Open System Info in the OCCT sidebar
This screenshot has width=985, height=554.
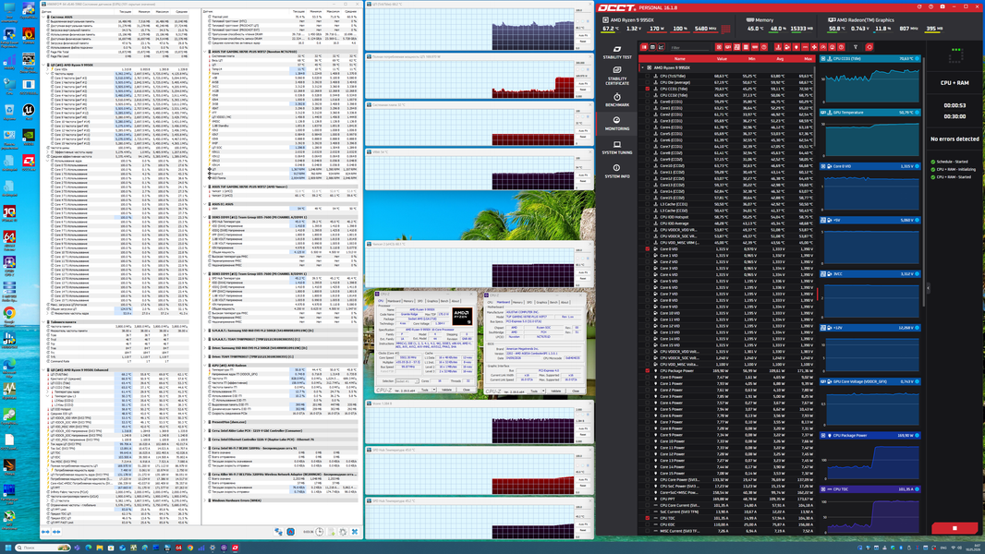(617, 171)
